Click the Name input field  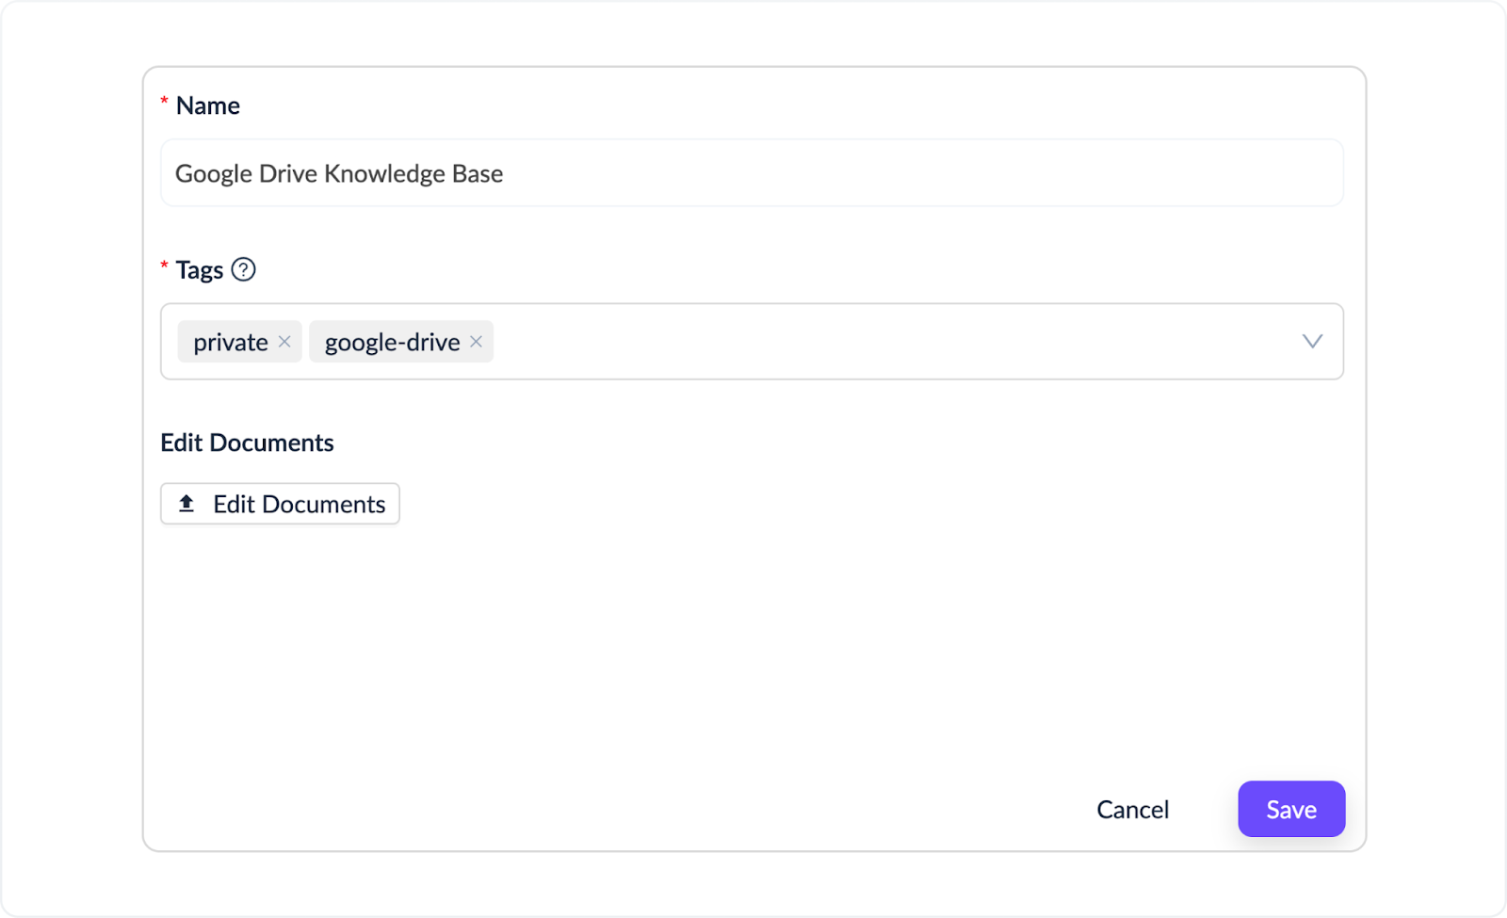(752, 173)
